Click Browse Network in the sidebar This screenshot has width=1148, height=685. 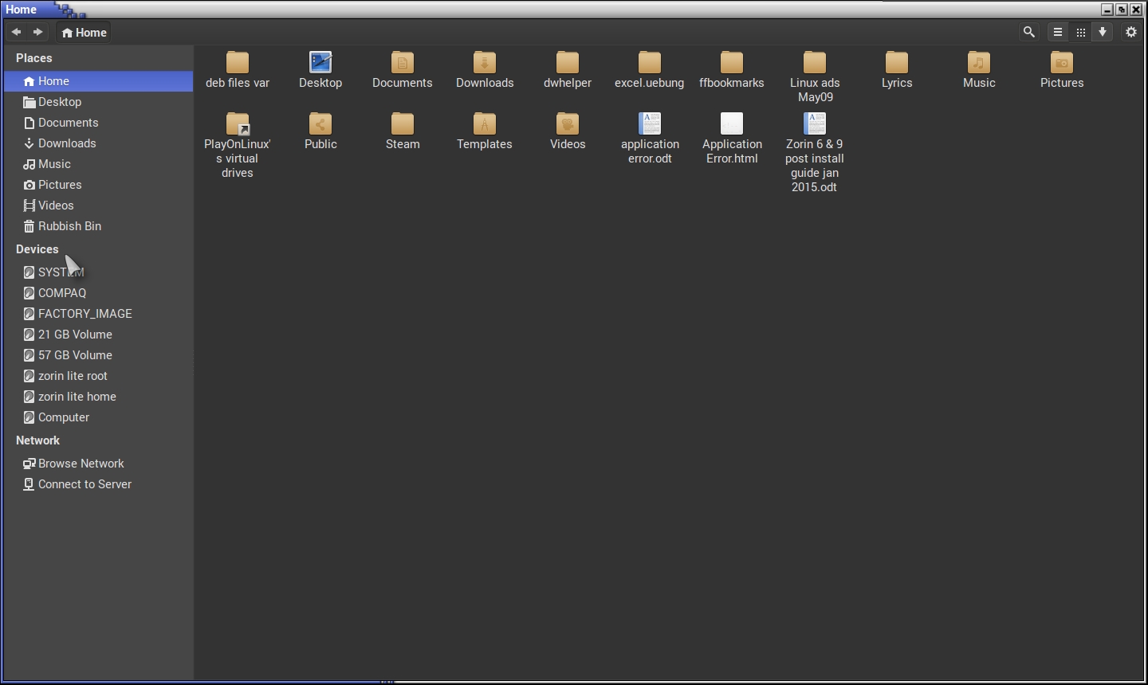coord(81,464)
